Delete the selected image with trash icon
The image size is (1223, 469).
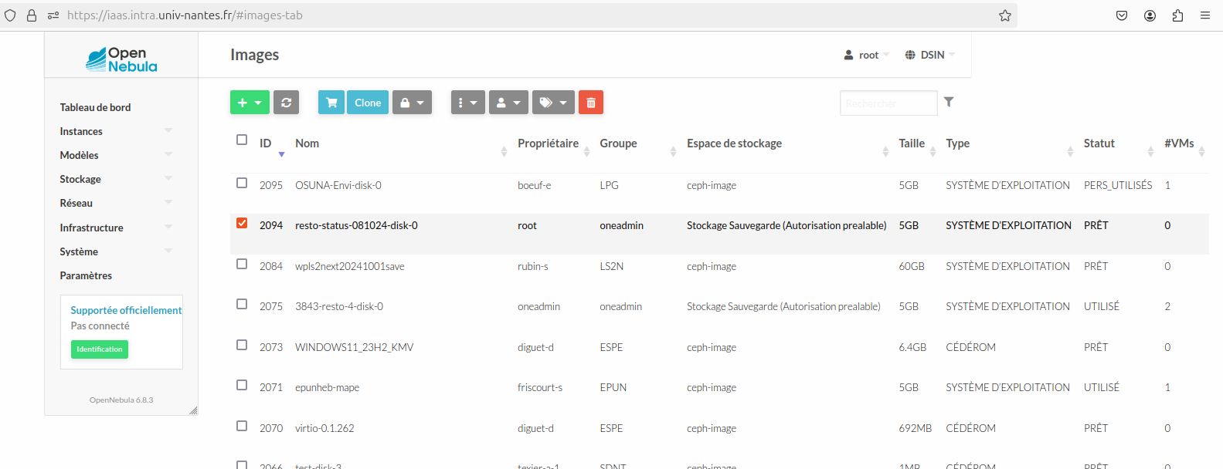coord(591,103)
